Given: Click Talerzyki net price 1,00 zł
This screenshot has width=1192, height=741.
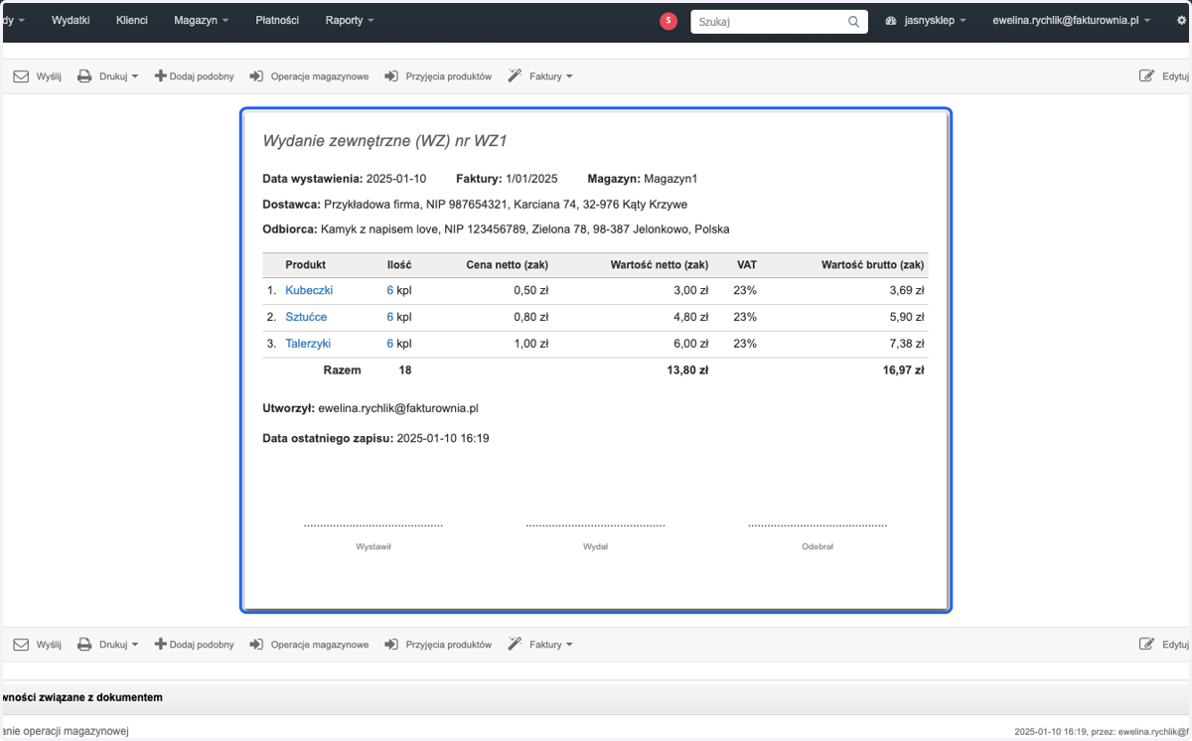Looking at the screenshot, I should (x=530, y=344).
